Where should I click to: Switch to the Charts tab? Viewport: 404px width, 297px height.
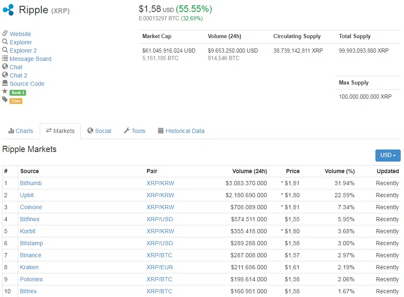(21, 131)
